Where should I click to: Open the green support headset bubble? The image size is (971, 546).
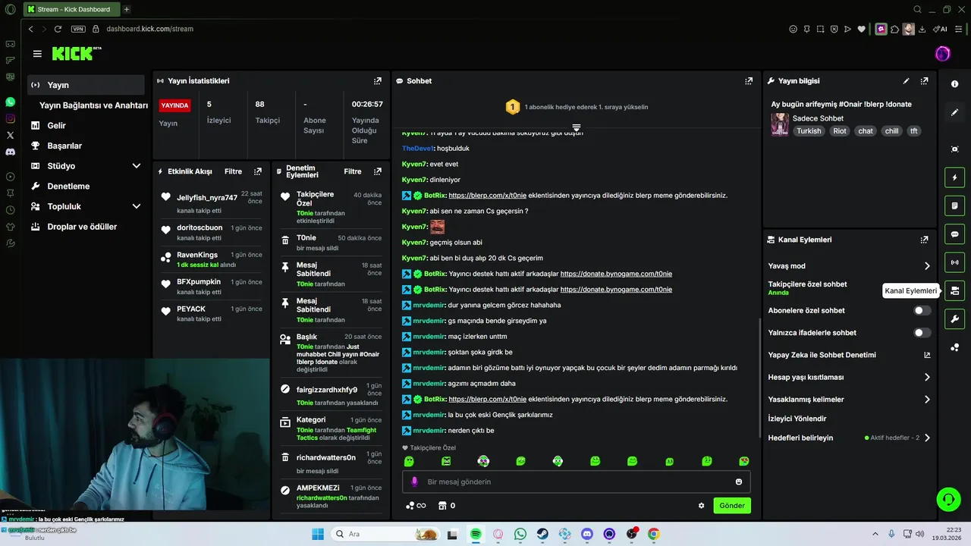coord(948,499)
